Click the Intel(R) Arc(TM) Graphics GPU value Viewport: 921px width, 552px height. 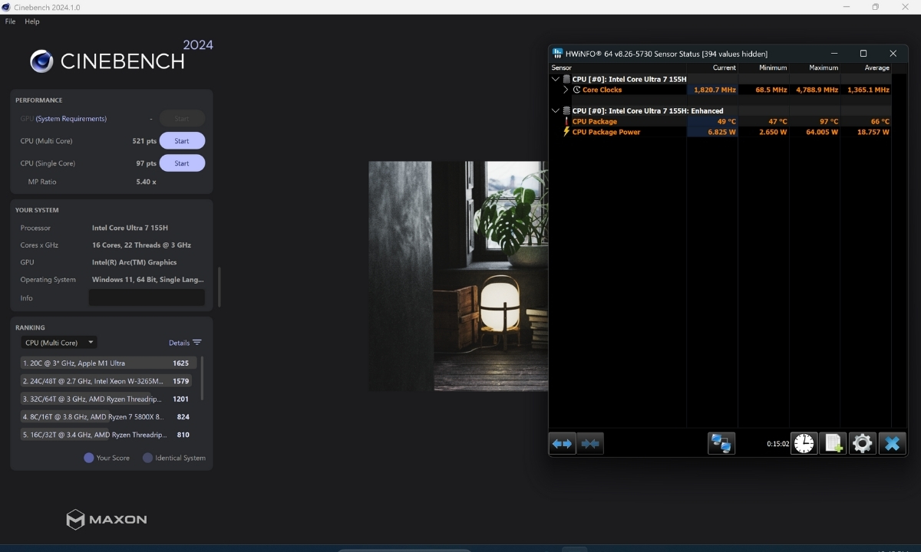[x=134, y=262]
